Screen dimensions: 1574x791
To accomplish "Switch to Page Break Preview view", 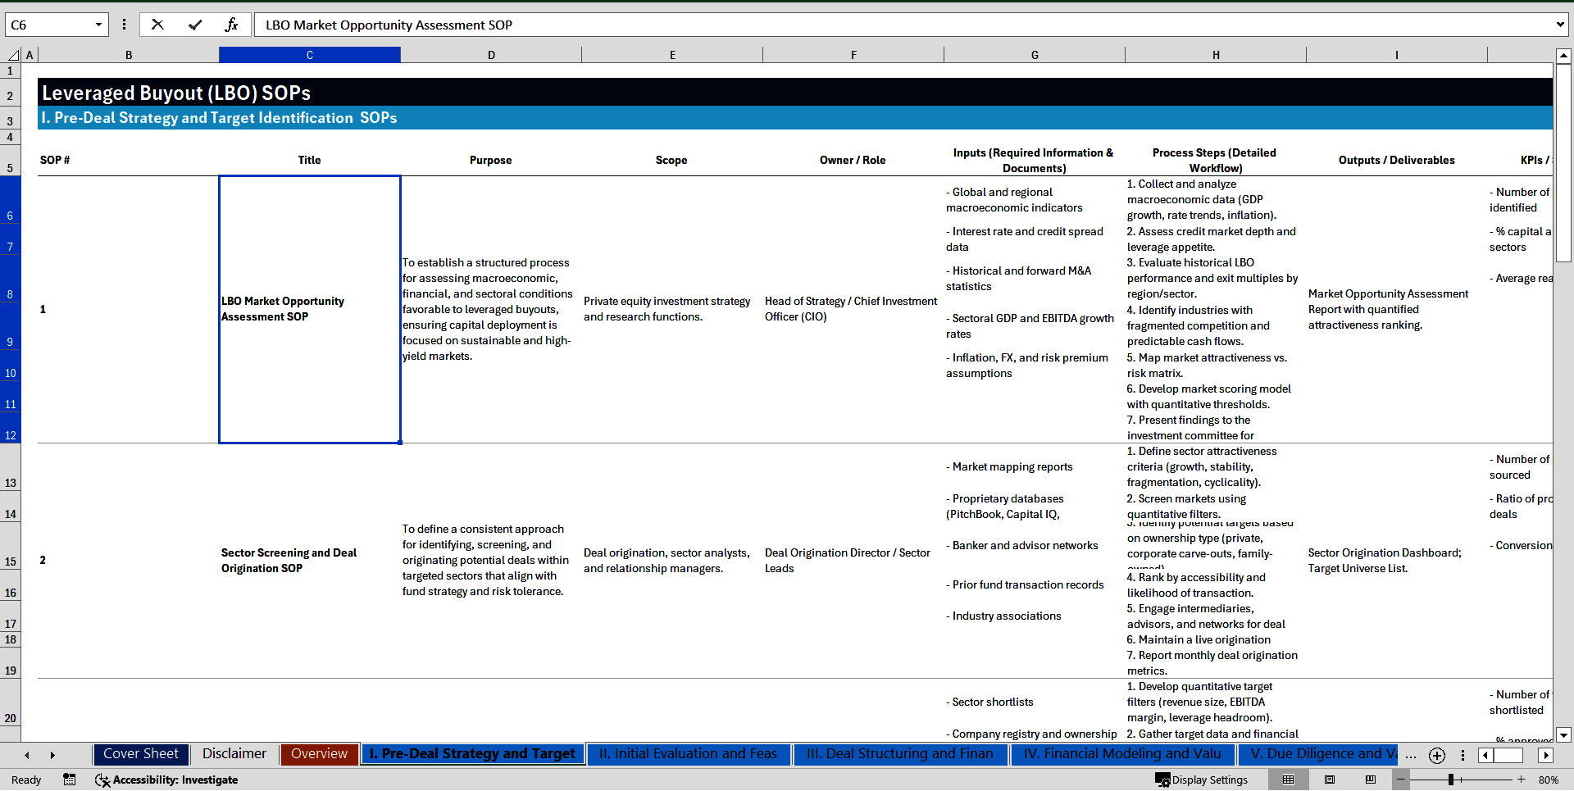I will pos(1371,780).
